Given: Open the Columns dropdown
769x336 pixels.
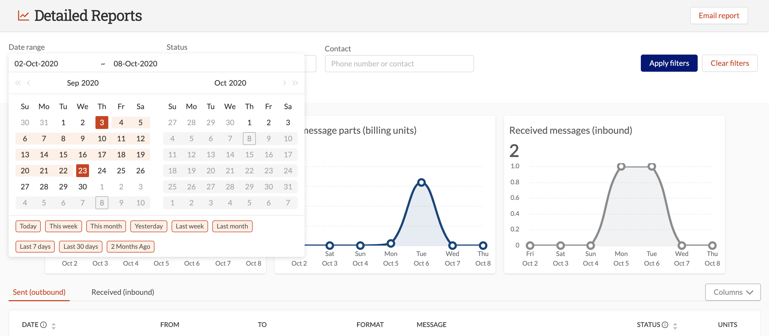Looking at the screenshot, I should point(732,292).
